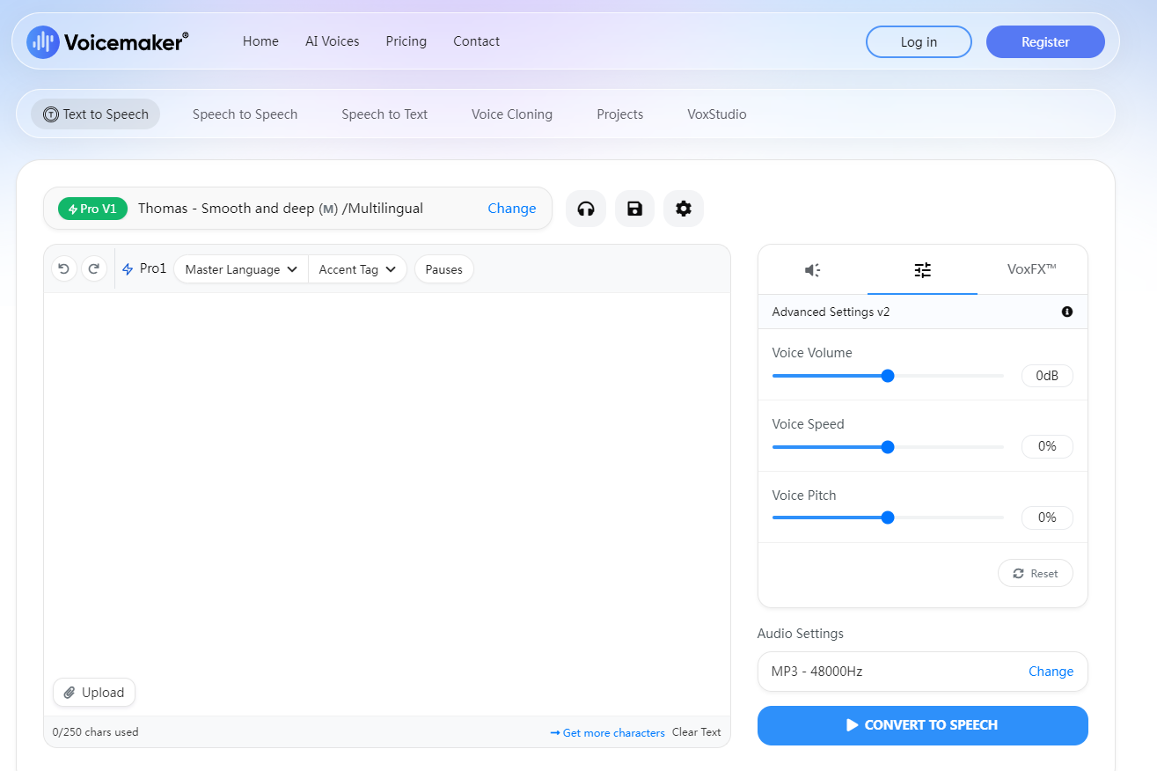Open the Contact page
The width and height of the screenshot is (1157, 771).
coord(477,41)
